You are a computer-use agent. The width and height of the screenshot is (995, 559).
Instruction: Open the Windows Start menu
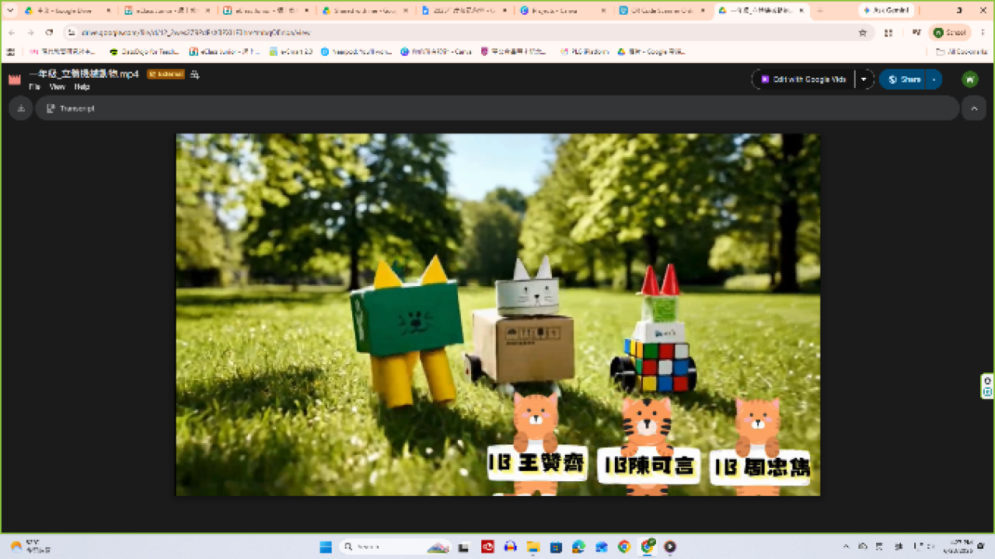[326, 547]
